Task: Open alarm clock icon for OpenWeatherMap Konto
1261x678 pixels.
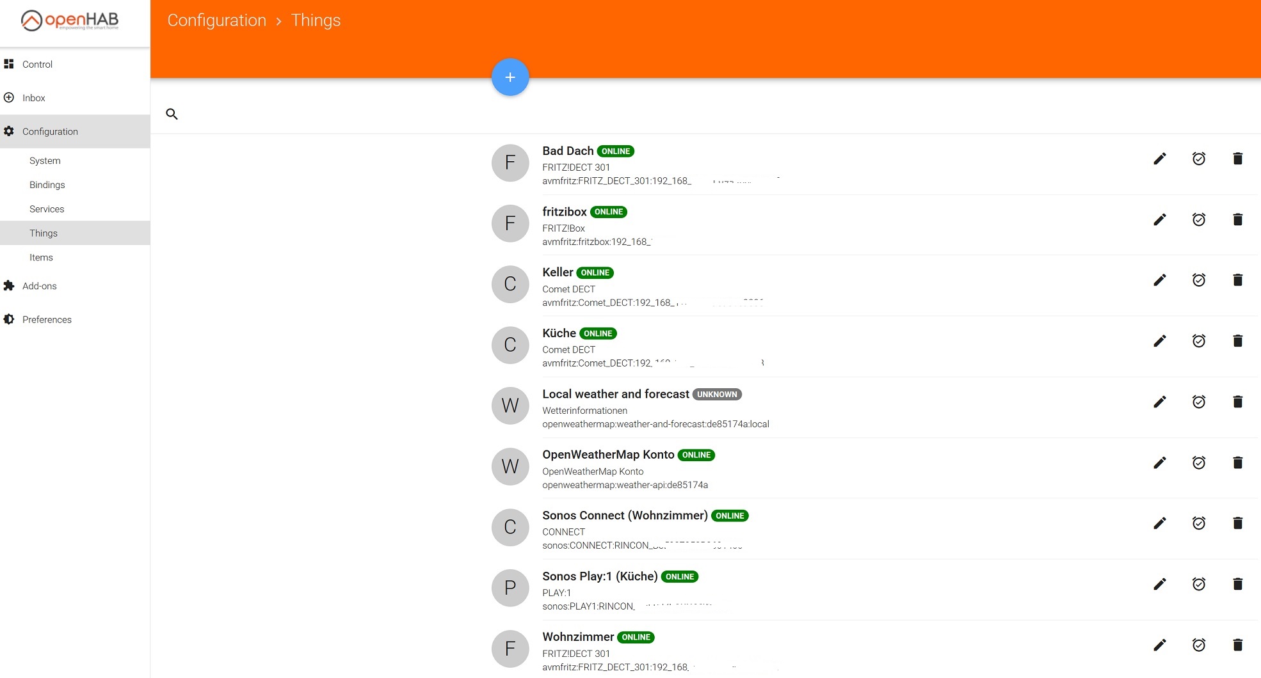Action: click(1199, 462)
